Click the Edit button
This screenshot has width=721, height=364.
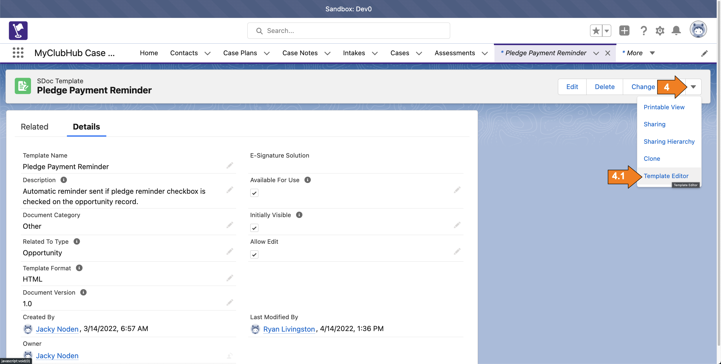click(x=572, y=86)
